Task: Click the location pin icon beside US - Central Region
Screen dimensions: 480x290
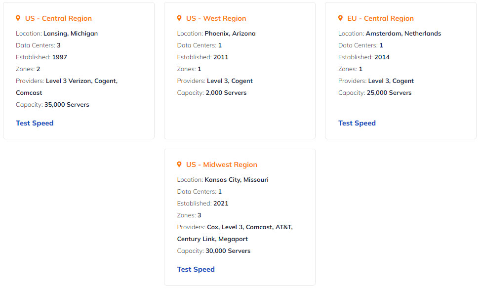Action: [x=18, y=18]
